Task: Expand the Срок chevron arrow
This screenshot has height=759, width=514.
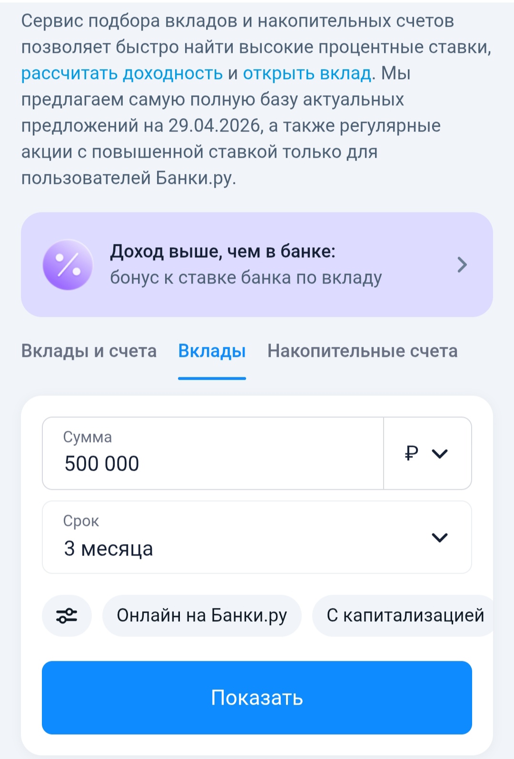Action: click(439, 537)
